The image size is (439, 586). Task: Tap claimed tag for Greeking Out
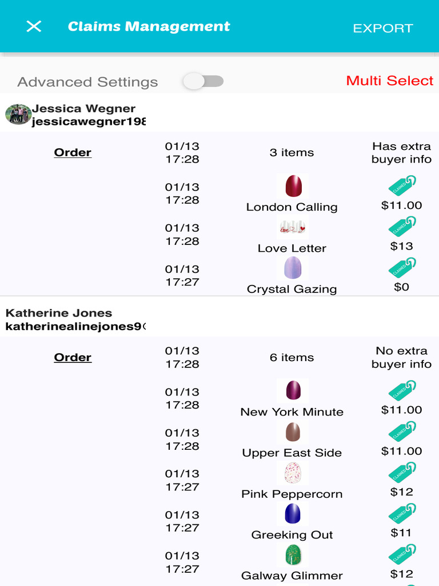[402, 513]
